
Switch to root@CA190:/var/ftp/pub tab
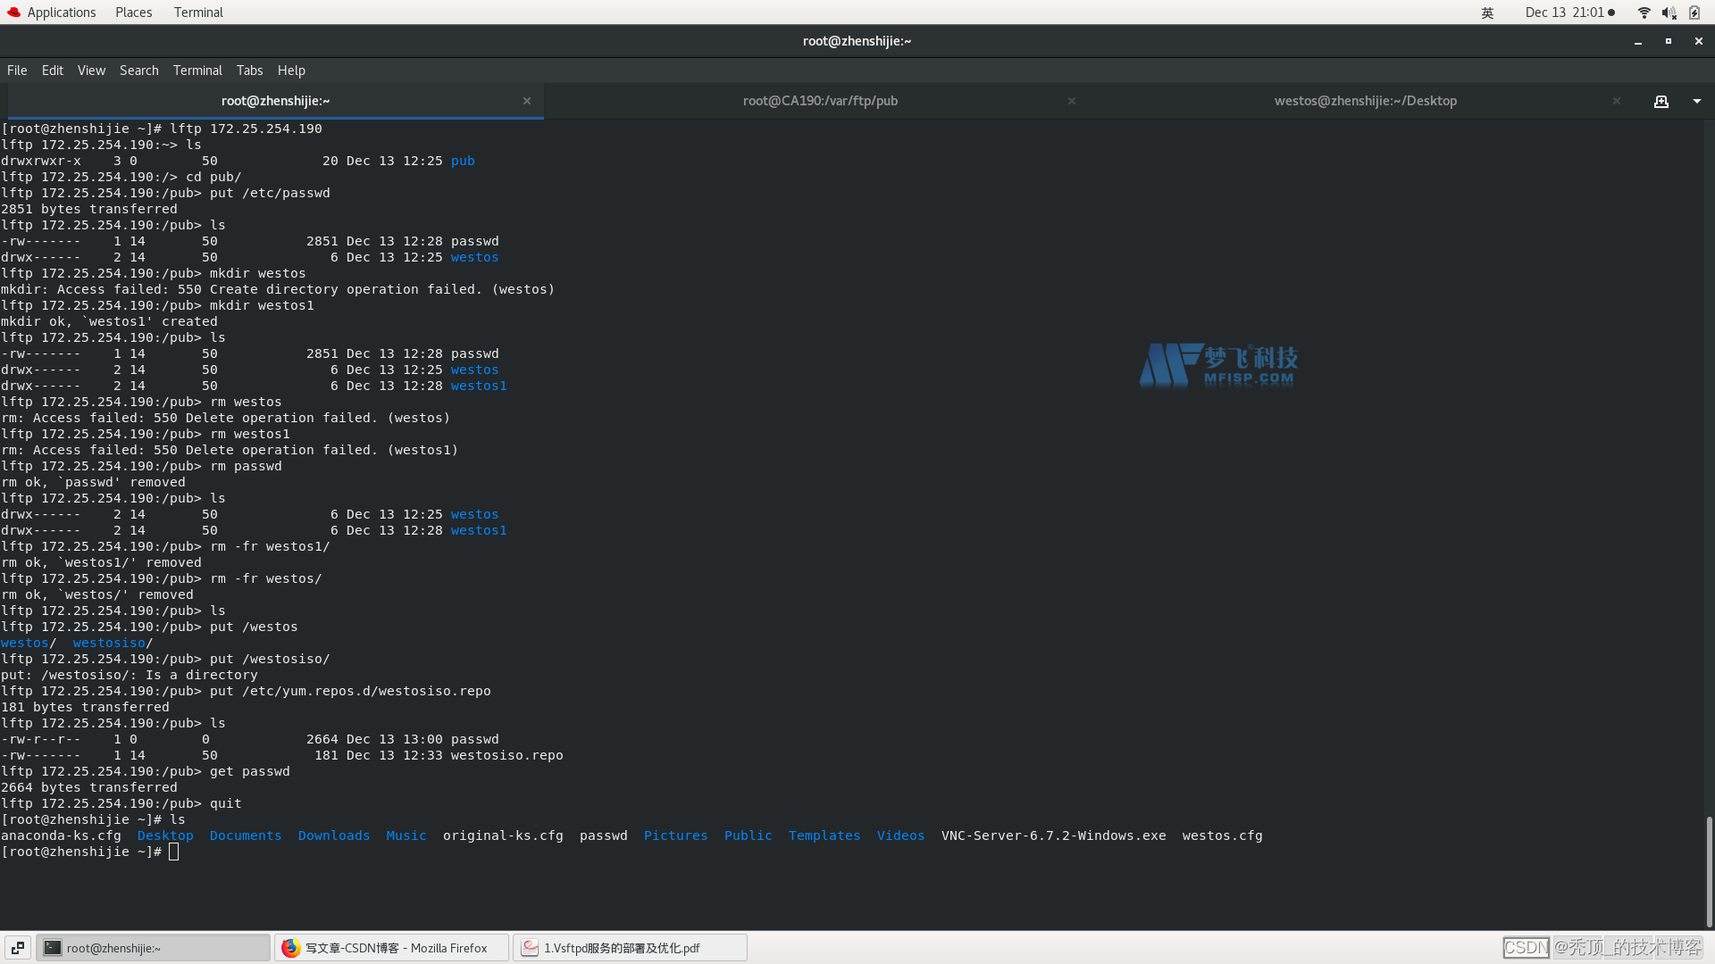pos(819,101)
